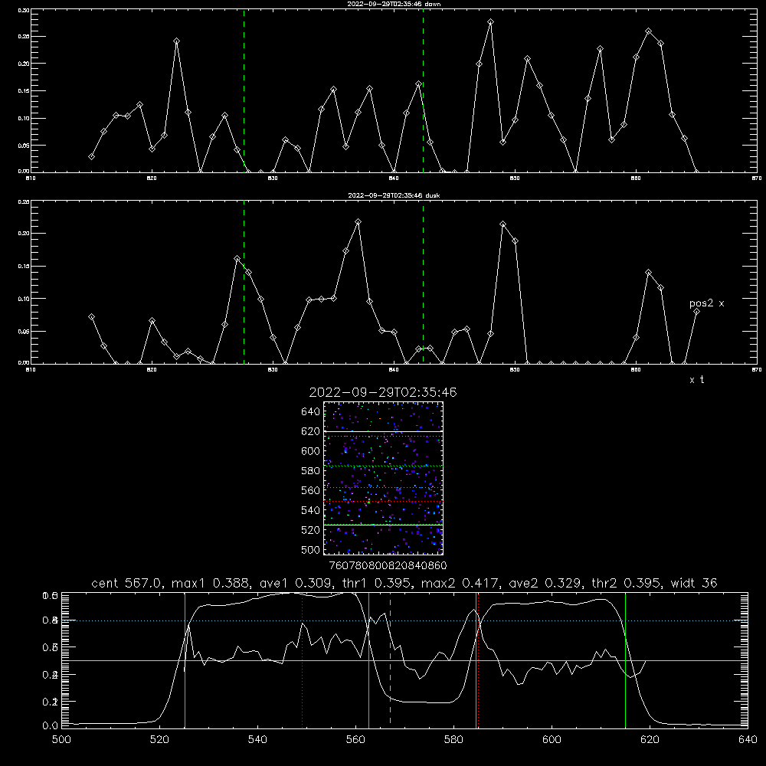This screenshot has width=766, height=766.
Task: Click the horizontal dotted threshold line in profile plot
Action: [x=404, y=621]
